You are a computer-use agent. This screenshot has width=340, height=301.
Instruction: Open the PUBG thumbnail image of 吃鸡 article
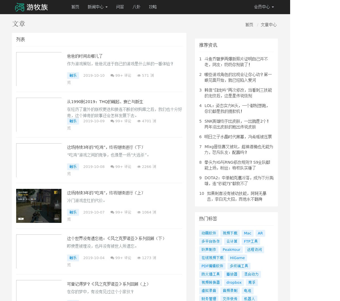39,206
